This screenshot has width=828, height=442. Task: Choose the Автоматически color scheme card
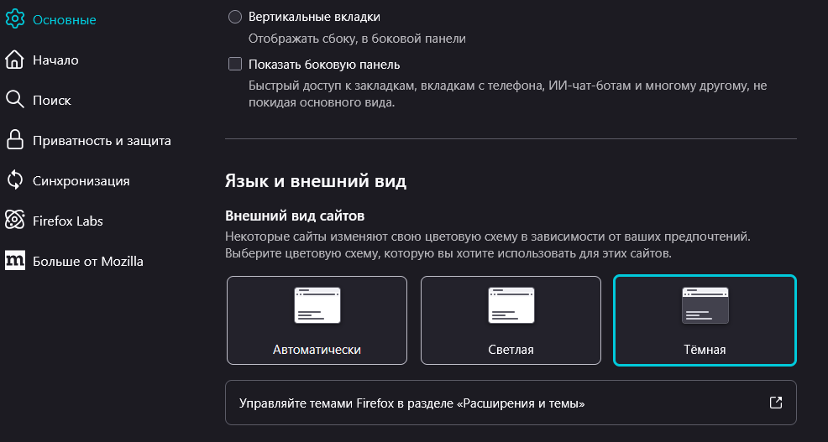pyautogui.click(x=317, y=320)
